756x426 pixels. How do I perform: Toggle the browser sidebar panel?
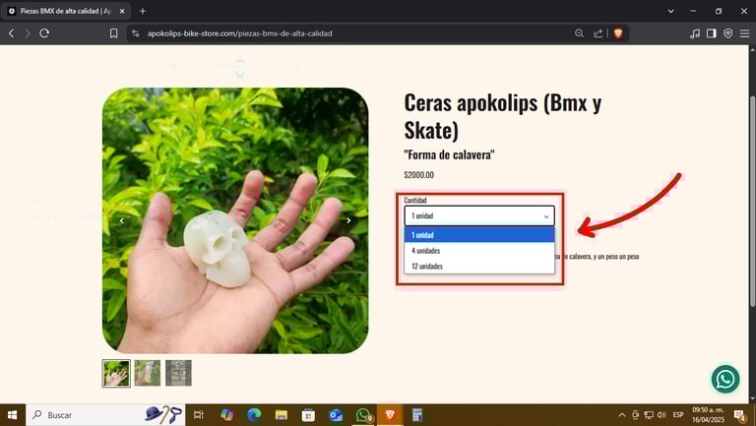click(711, 33)
